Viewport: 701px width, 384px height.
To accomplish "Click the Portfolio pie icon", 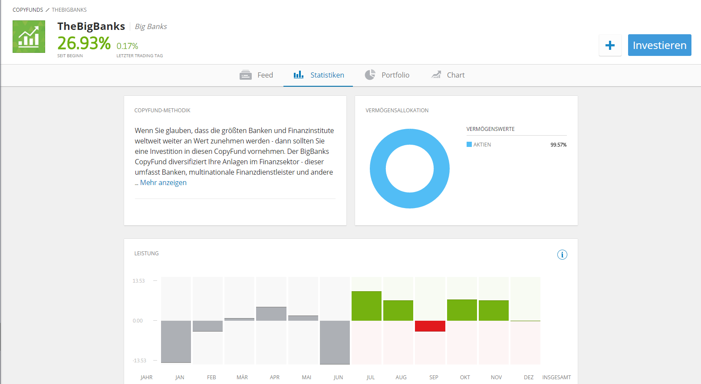I will pyautogui.click(x=370, y=75).
